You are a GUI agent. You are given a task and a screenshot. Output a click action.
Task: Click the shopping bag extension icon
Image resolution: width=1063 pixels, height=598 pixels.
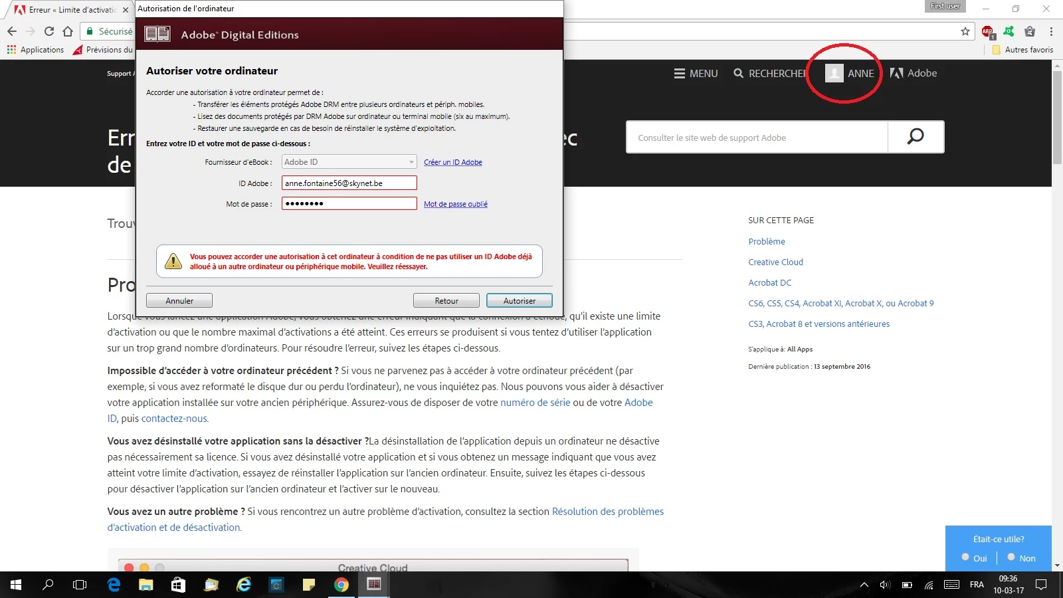(1030, 31)
